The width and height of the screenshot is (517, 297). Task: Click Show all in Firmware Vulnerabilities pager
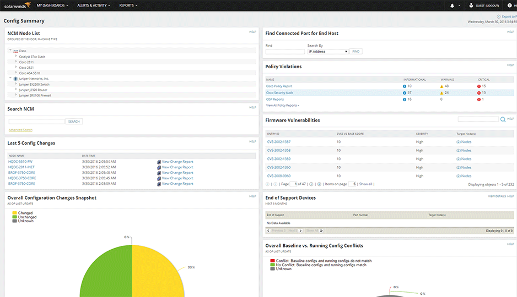pos(365,184)
